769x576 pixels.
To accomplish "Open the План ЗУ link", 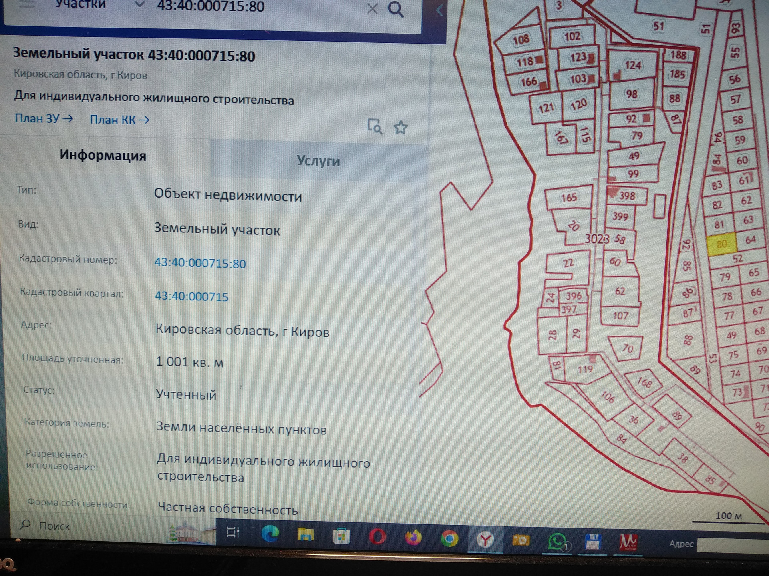I will coord(44,118).
